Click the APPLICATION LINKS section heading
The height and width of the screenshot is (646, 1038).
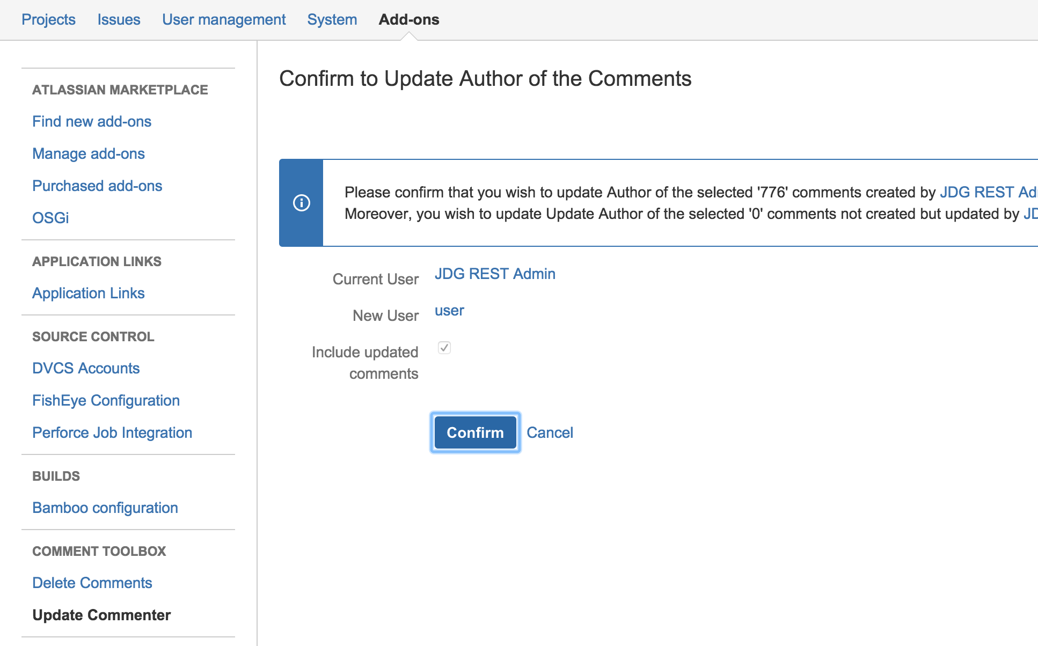click(x=97, y=261)
